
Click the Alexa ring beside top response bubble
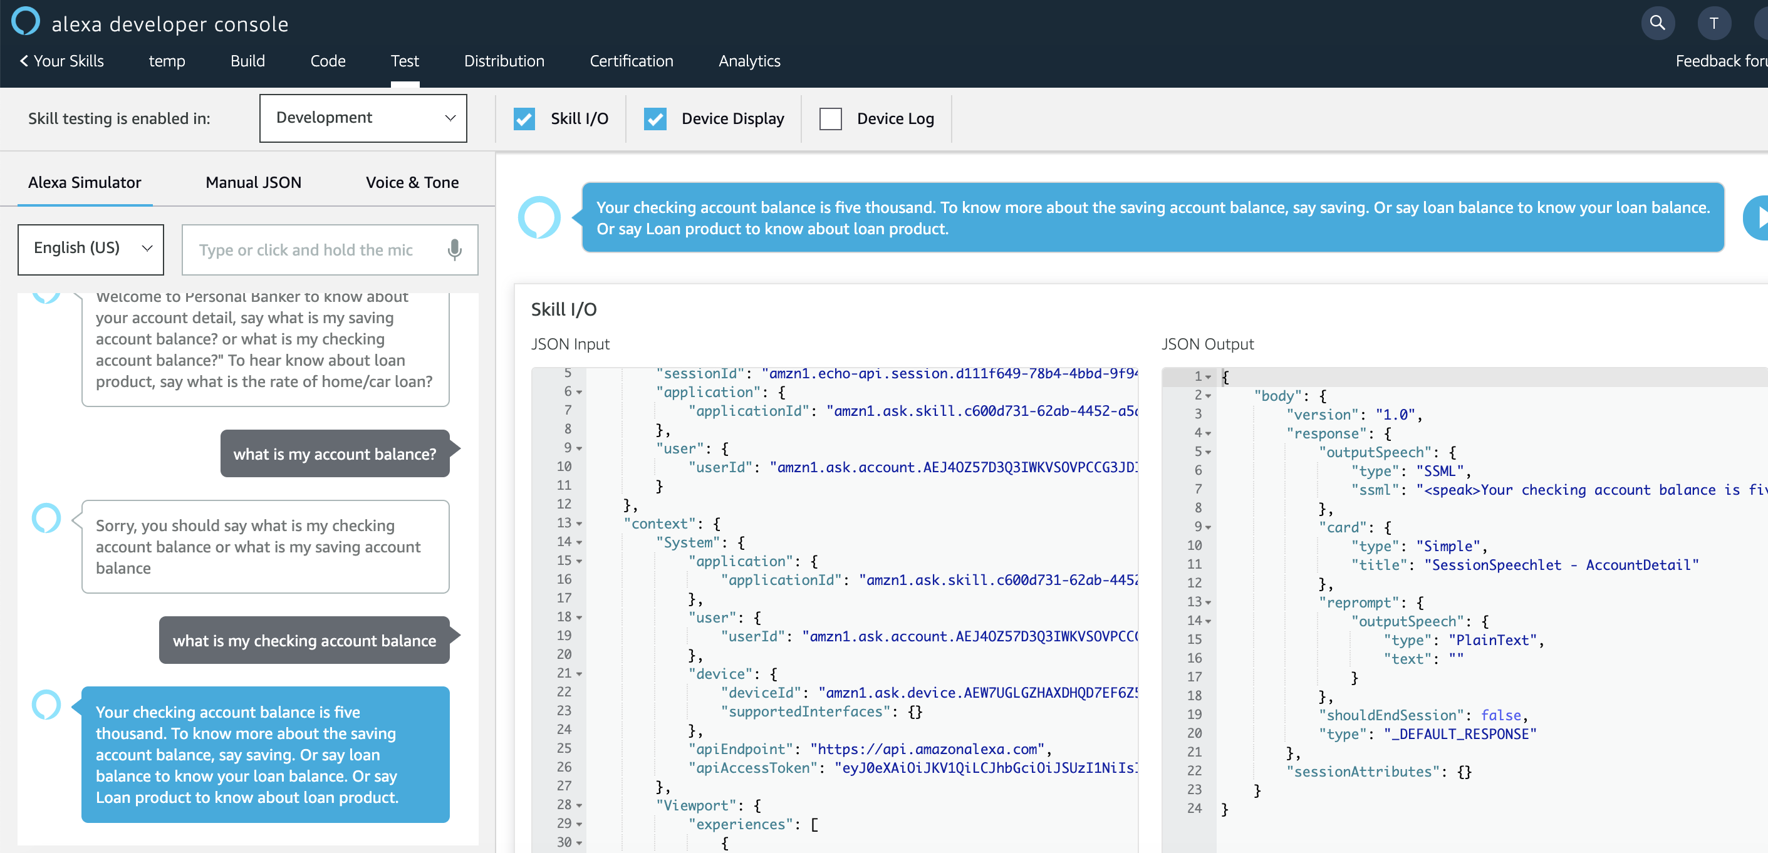(539, 217)
